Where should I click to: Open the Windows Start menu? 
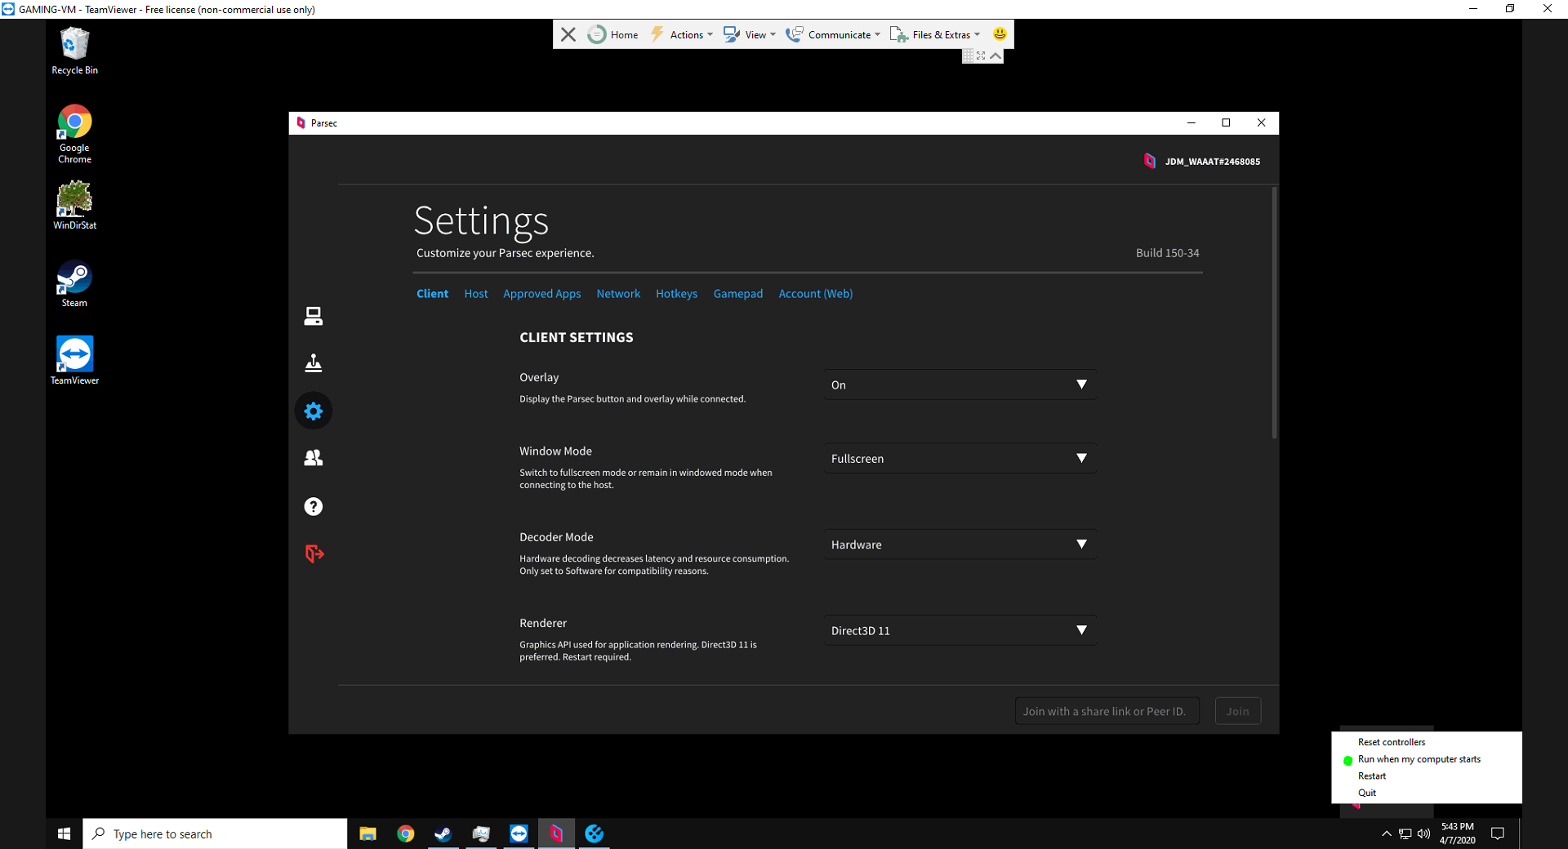64,833
